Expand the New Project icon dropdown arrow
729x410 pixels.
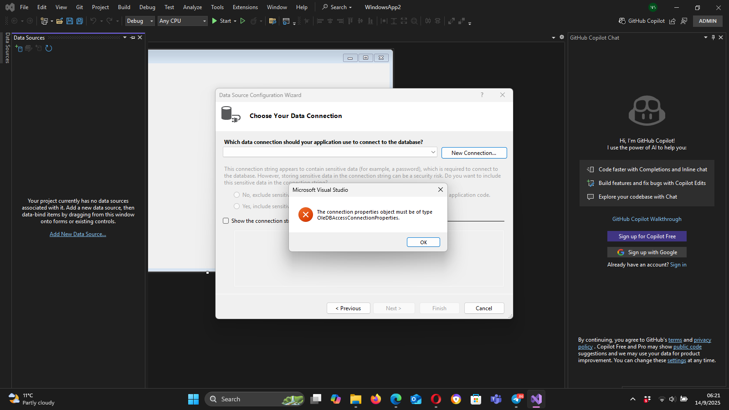[52, 21]
